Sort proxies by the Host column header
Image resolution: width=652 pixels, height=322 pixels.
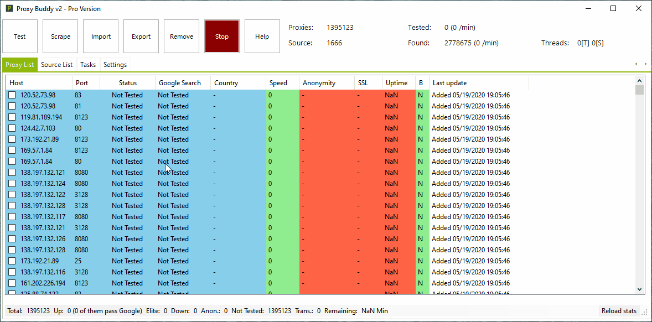[17, 82]
